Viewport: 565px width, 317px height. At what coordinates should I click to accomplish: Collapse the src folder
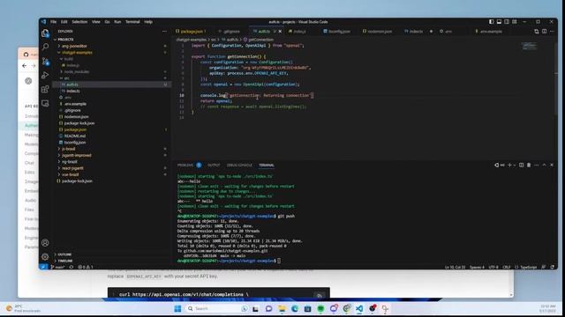coord(112,78)
